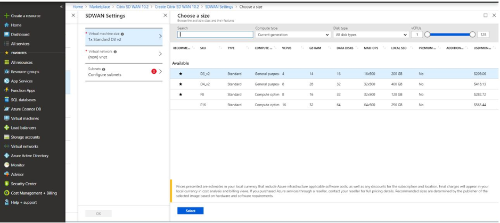Click the All services list icon

point(6,44)
